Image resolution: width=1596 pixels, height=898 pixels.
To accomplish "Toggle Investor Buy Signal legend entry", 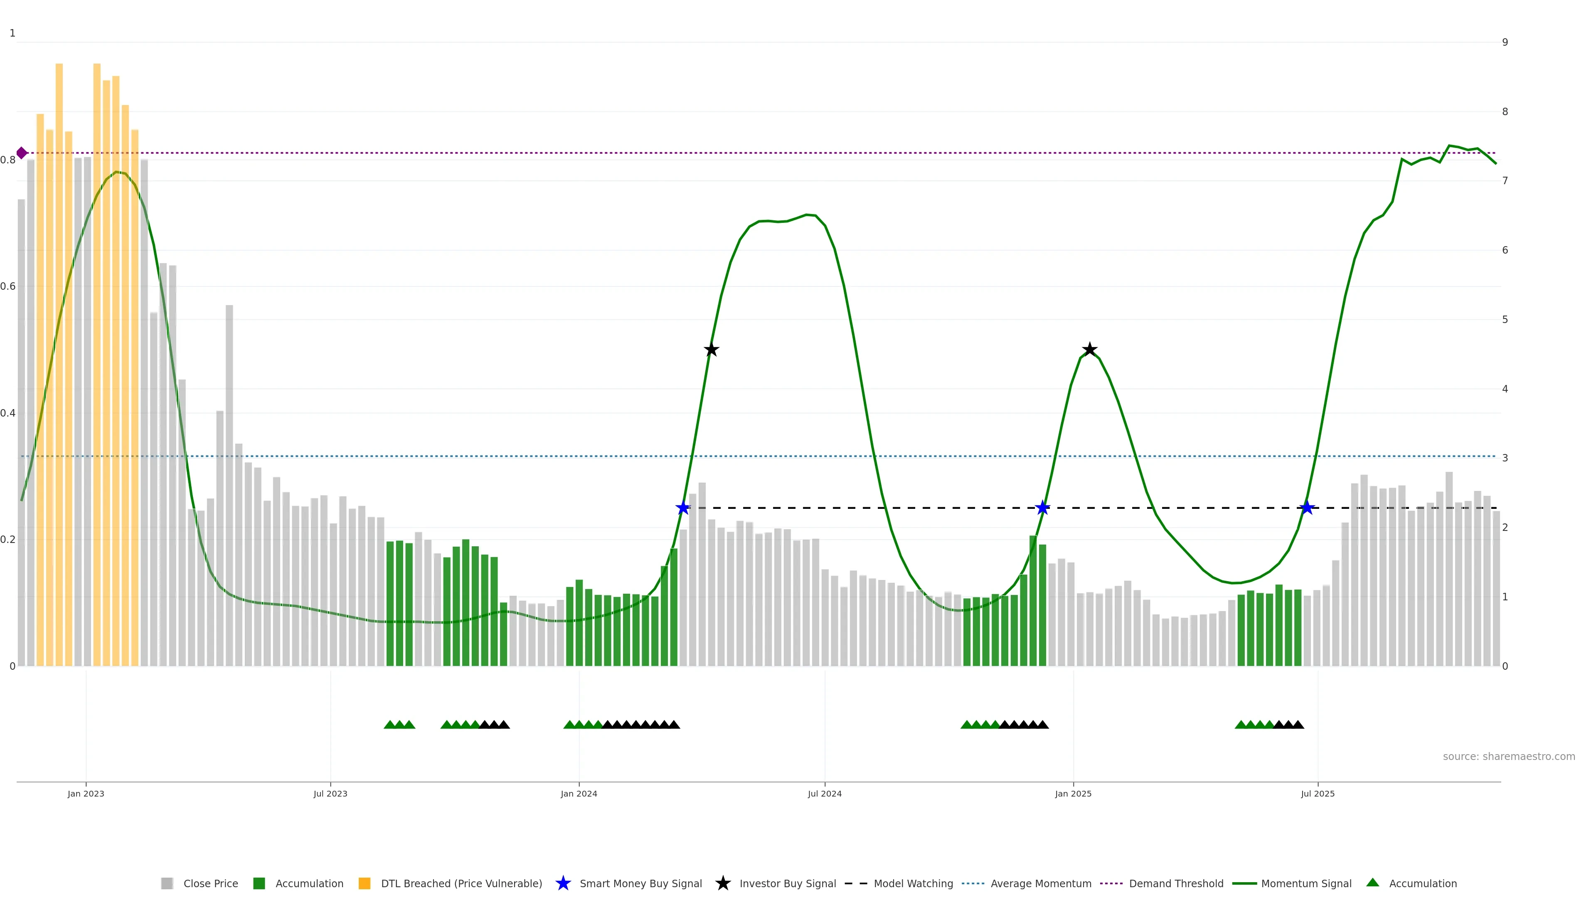I will point(788,883).
